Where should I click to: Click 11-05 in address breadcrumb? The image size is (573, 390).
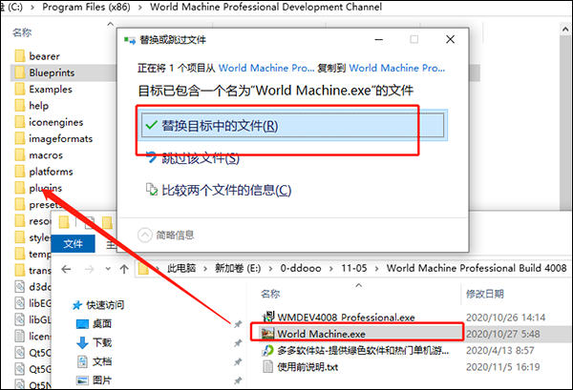354,269
